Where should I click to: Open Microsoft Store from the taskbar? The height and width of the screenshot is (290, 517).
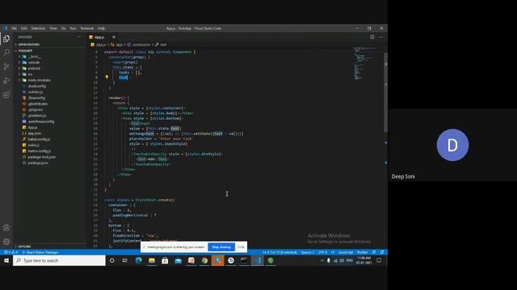(x=165, y=260)
